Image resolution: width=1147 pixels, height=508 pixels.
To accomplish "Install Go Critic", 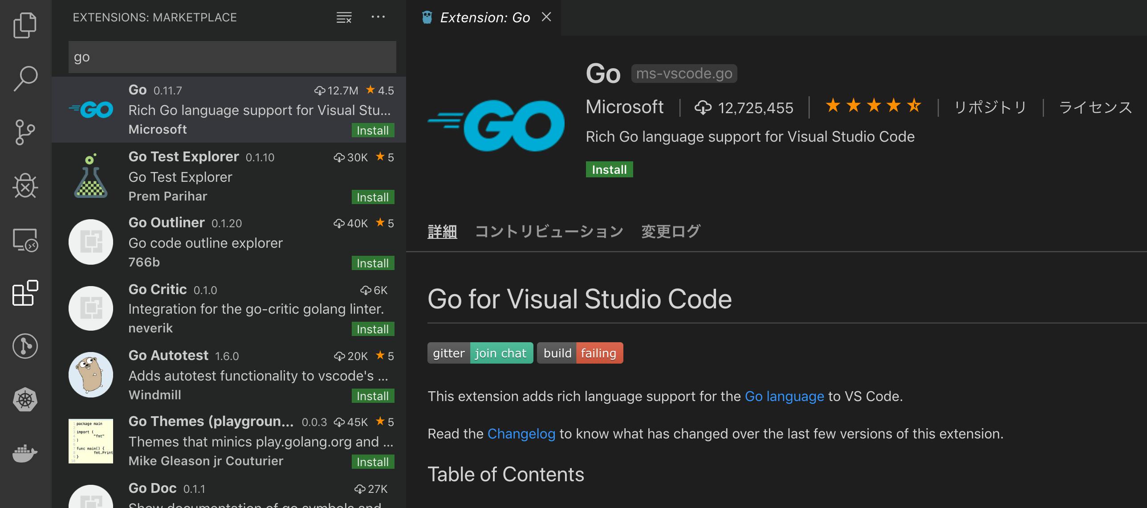I will (x=373, y=329).
